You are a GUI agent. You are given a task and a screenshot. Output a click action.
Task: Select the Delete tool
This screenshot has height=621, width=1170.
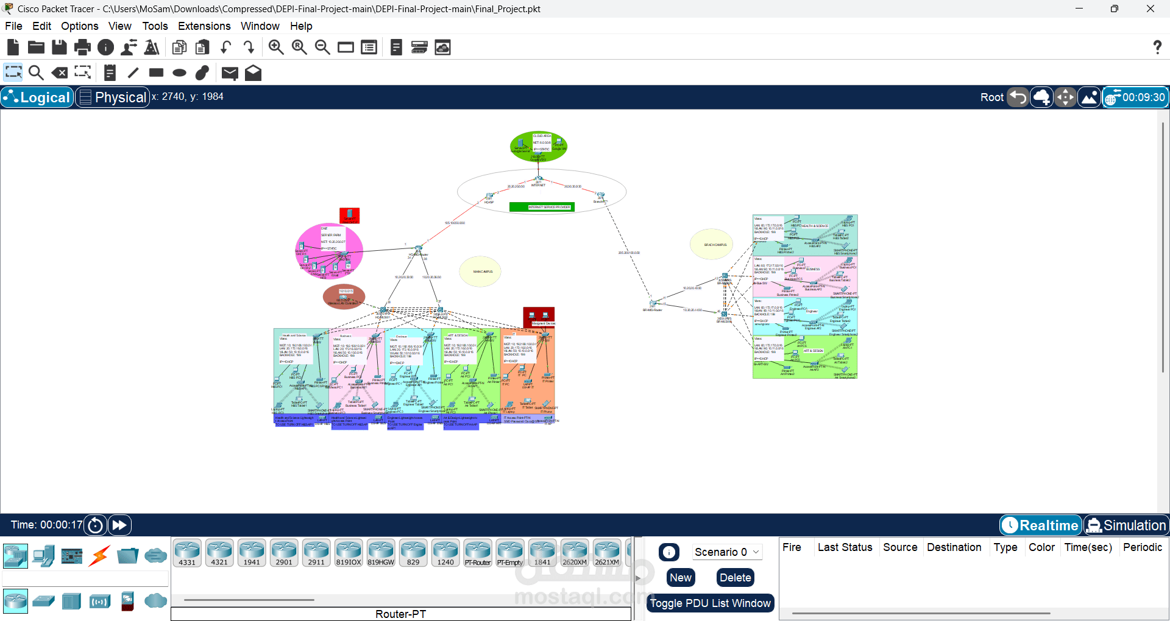point(60,72)
